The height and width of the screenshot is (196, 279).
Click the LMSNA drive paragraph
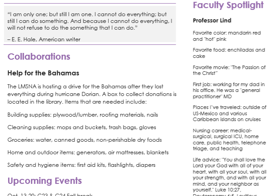92,94
